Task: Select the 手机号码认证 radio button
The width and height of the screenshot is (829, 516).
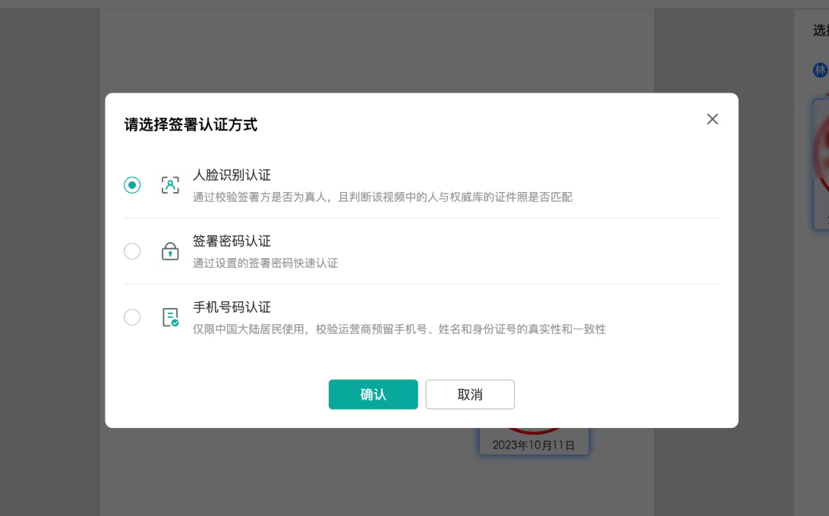Action: pos(132,316)
